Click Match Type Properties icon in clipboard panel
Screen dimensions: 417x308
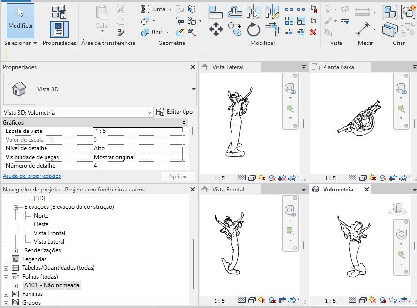[121, 32]
